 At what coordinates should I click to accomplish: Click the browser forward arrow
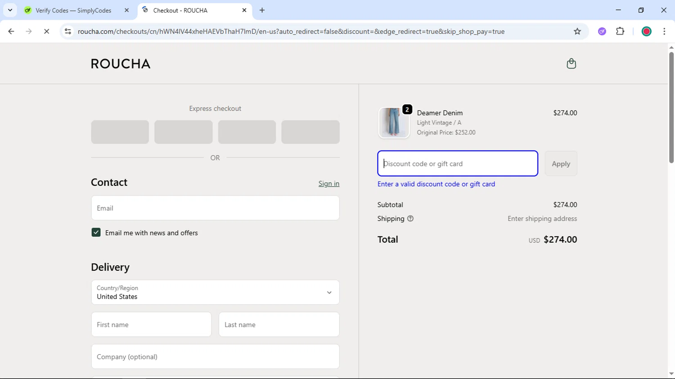(x=29, y=31)
